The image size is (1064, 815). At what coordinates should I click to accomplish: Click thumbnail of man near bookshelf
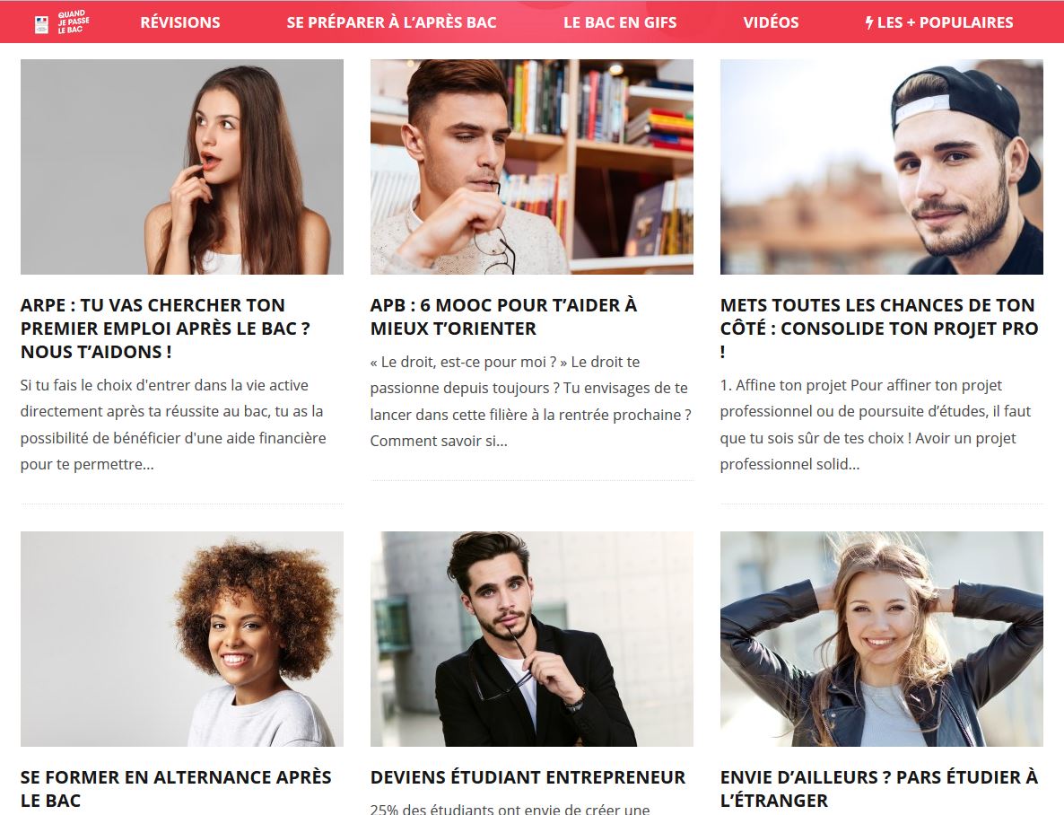point(532,167)
